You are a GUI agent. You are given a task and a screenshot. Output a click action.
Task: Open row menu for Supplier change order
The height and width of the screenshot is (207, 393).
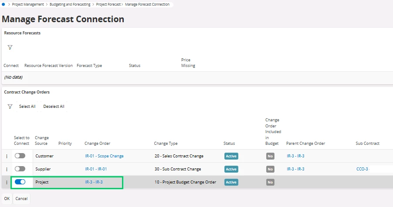7,169
